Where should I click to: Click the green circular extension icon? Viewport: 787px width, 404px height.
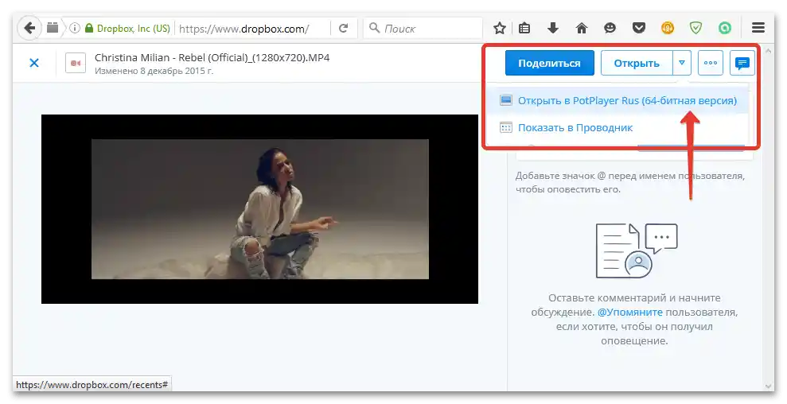[725, 28]
